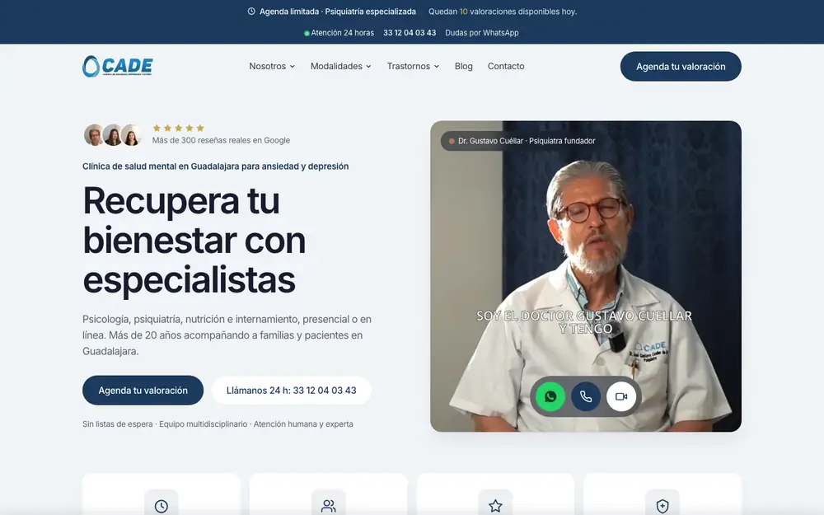Click 'Más de 300 reseñas reales en Google'
Image resolution: width=824 pixels, height=515 pixels.
tap(221, 140)
